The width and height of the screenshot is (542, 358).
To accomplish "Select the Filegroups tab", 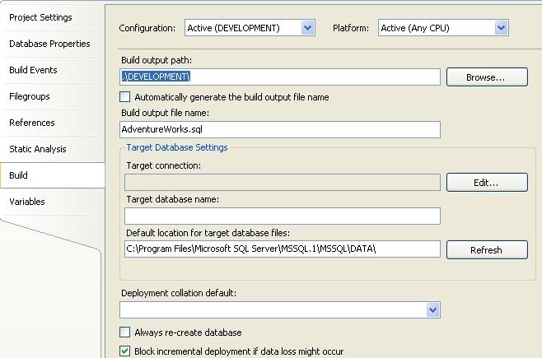I will (x=30, y=96).
